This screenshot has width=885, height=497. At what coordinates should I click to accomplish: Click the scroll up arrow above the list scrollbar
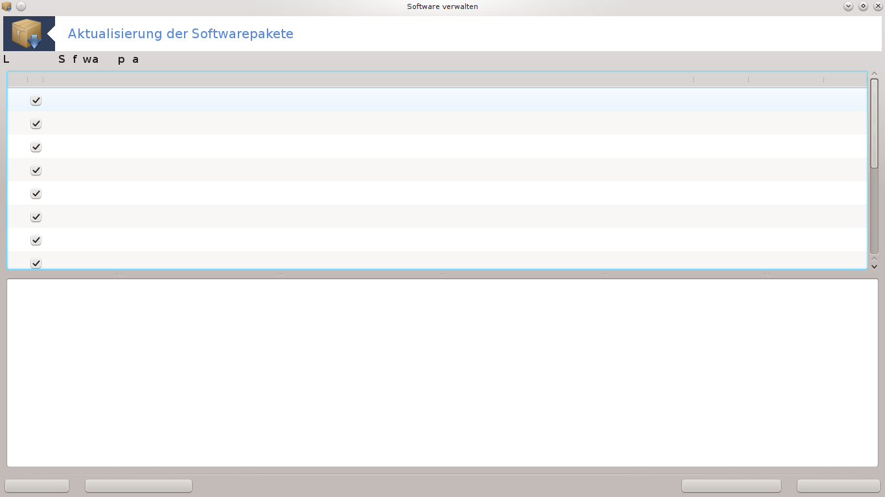[x=874, y=74]
